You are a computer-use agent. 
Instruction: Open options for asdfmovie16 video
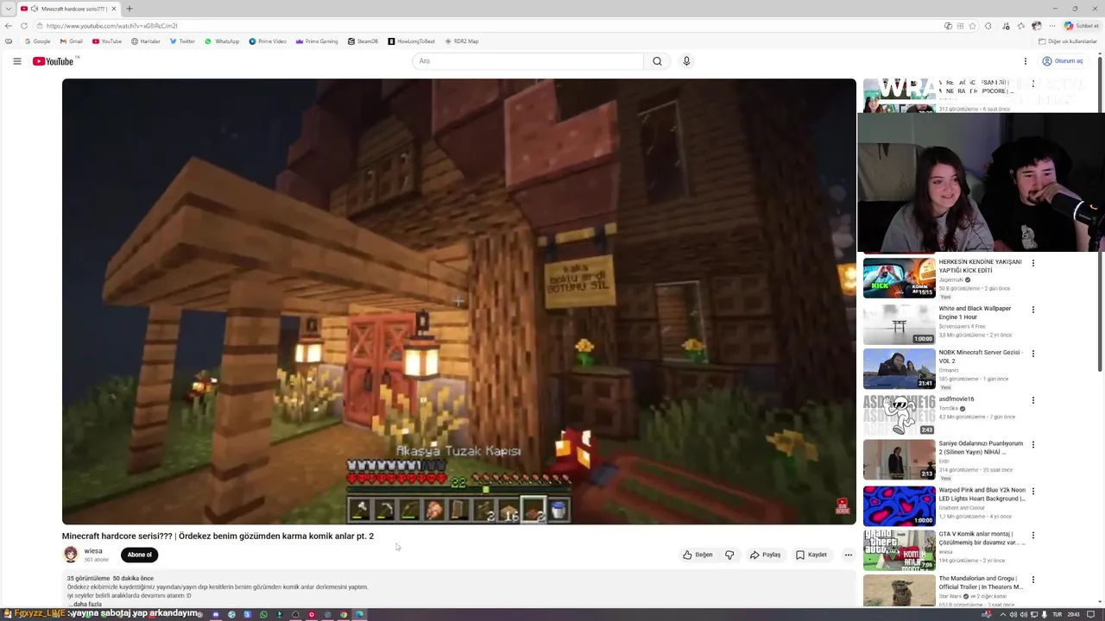pos(1033,400)
